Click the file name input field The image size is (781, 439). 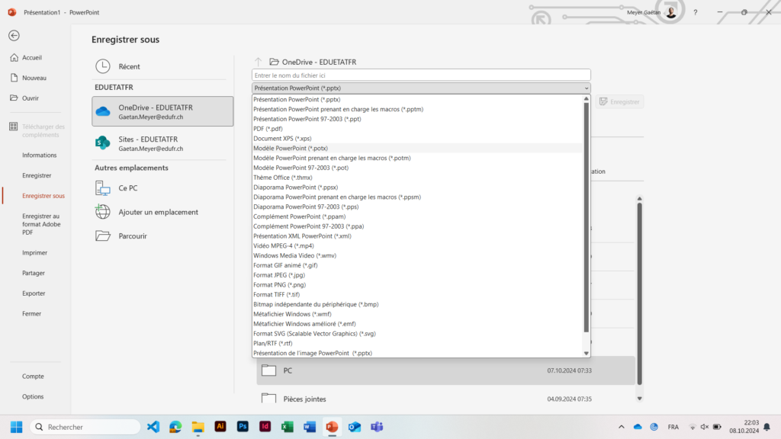pos(421,75)
